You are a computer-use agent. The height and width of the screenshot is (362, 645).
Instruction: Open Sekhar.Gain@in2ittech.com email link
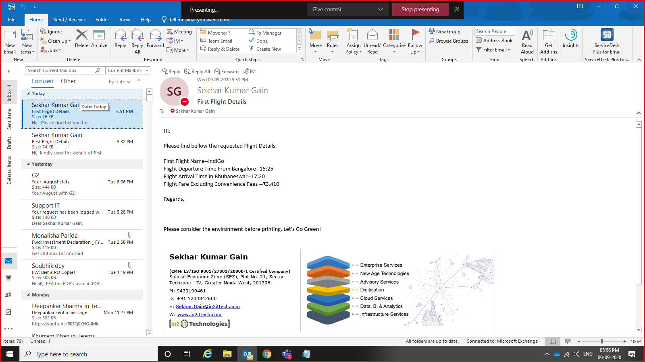pyautogui.click(x=208, y=306)
